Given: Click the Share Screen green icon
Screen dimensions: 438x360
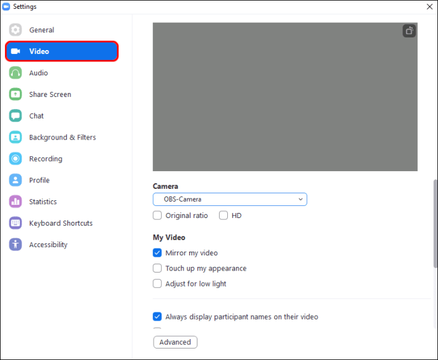Looking at the screenshot, I should tap(15, 94).
